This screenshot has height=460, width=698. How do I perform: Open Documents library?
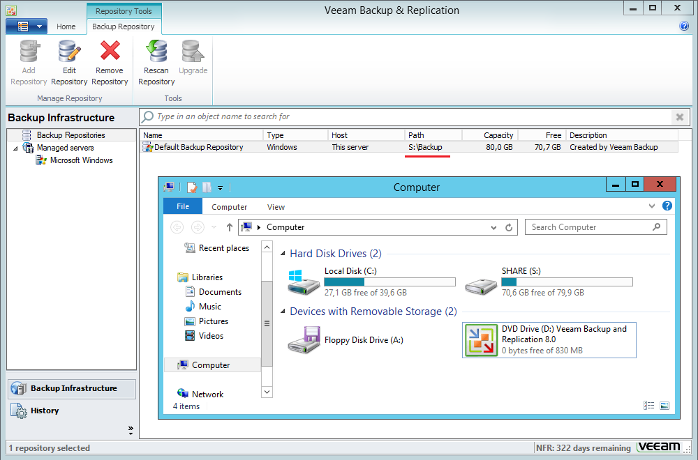click(213, 292)
